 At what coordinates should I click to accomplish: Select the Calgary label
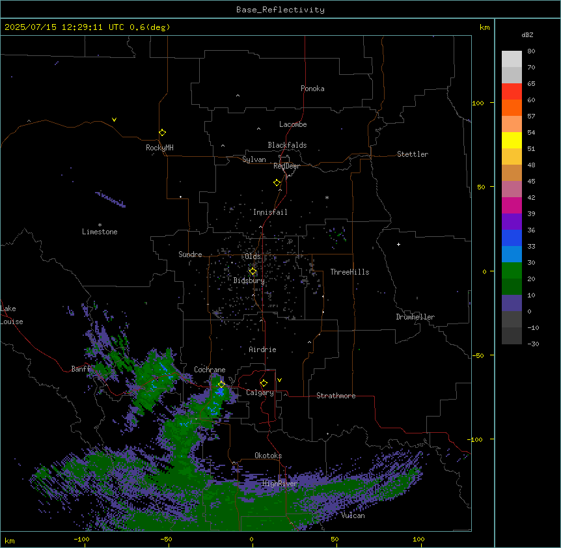click(x=260, y=392)
